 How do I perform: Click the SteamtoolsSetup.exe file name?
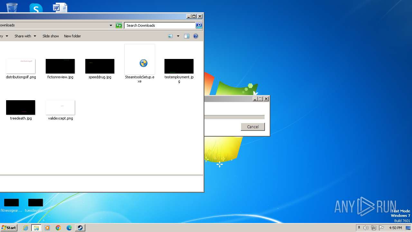[x=140, y=79]
